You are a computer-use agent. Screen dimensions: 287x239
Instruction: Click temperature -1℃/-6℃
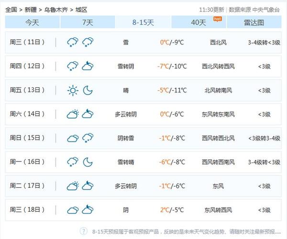[x=172, y=186]
